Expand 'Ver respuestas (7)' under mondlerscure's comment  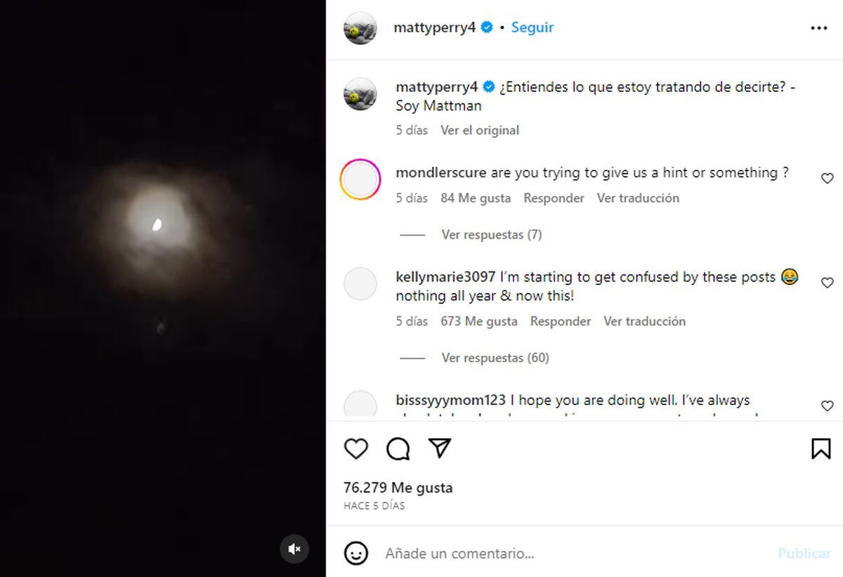click(492, 234)
